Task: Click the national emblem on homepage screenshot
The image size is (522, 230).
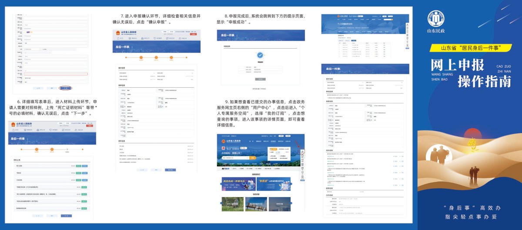Action: (x=223, y=141)
